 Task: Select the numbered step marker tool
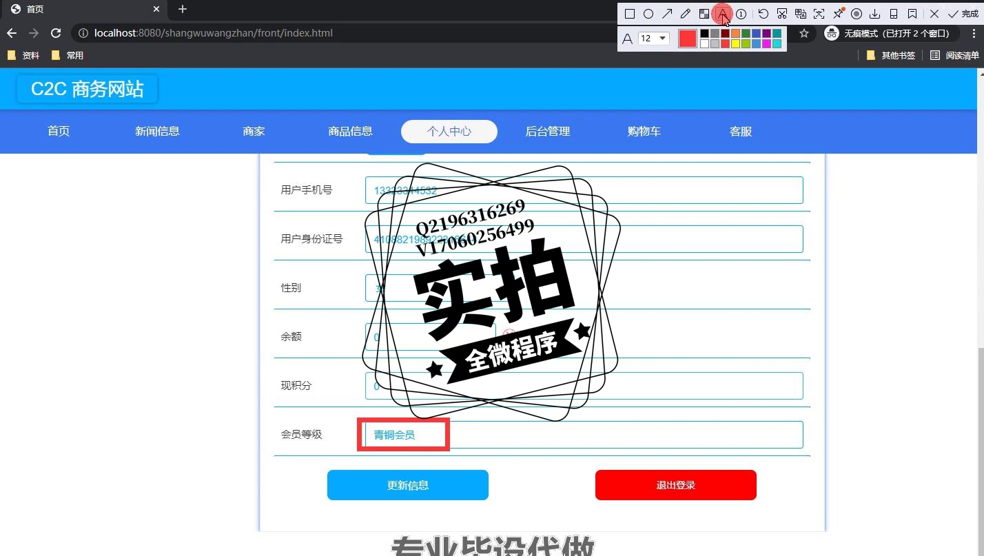(741, 14)
